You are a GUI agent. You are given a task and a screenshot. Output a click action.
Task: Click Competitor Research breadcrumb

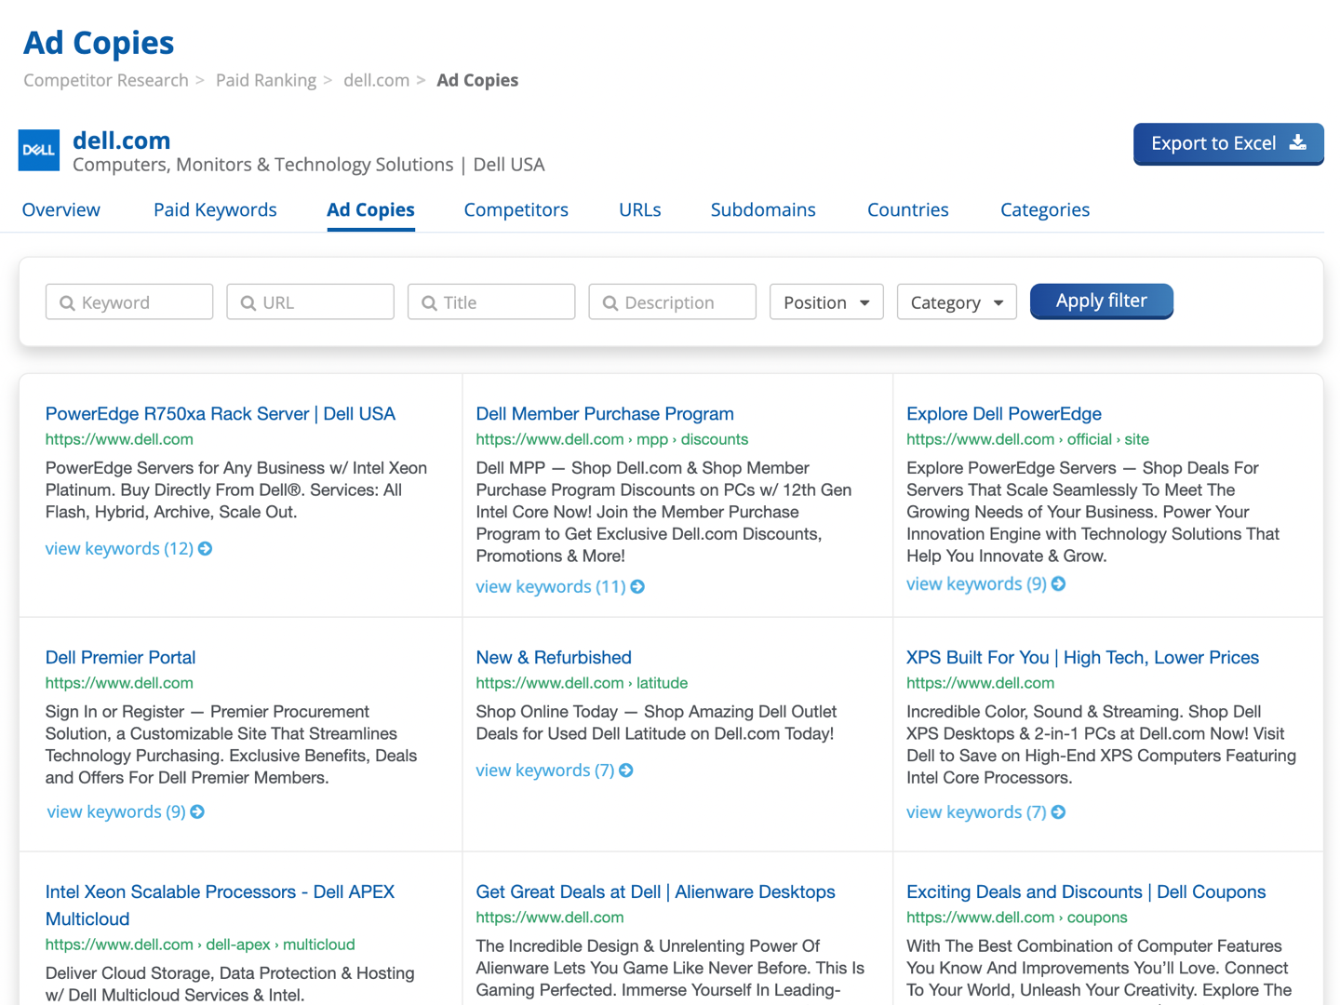pos(106,80)
